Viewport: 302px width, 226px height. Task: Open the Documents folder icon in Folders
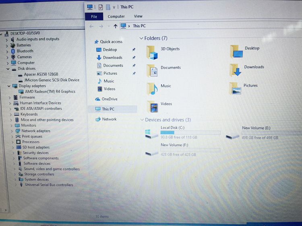[152, 71]
